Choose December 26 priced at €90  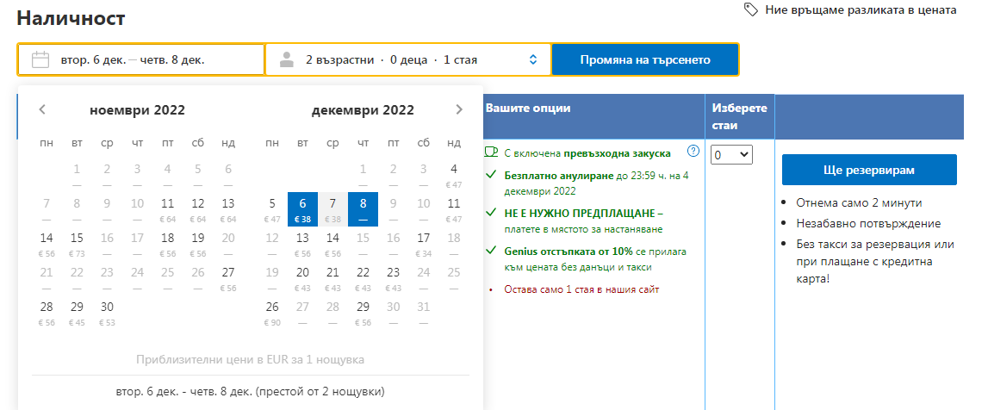pos(272,312)
